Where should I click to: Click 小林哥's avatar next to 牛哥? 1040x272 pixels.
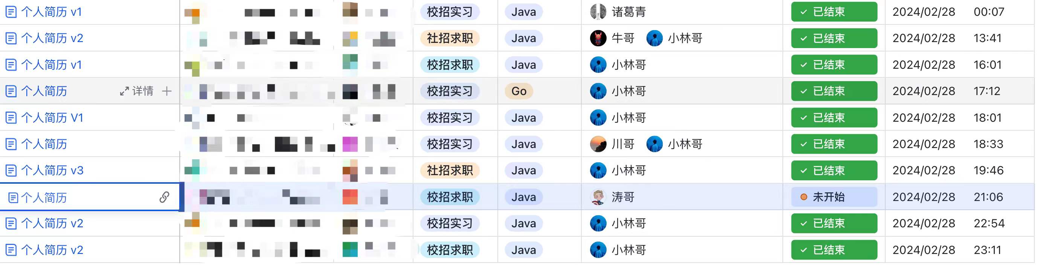tap(654, 38)
